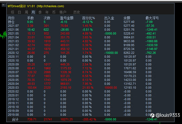Viewport: 182px width, 124px height.
Task: Select the 2021.03 month row label
Action: (x=13, y=41)
